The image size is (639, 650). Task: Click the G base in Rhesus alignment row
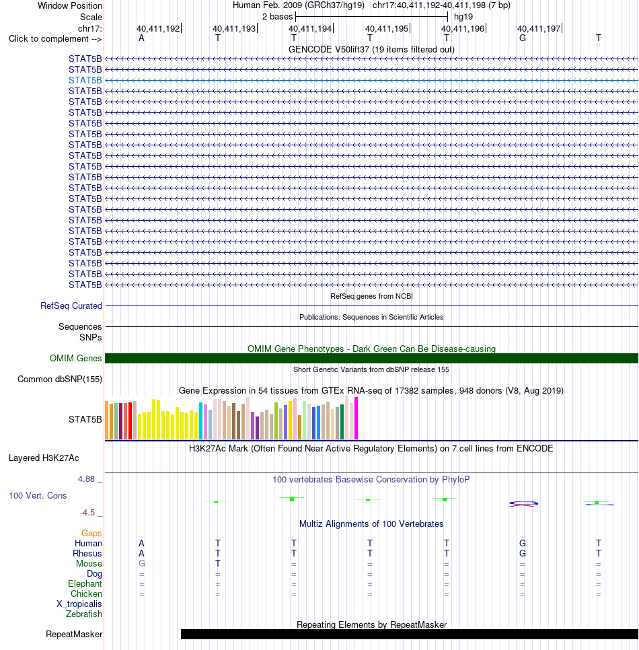coord(523,553)
